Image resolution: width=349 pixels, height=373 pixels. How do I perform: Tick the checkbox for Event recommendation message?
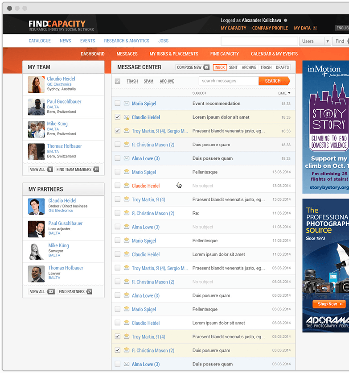coord(117,104)
